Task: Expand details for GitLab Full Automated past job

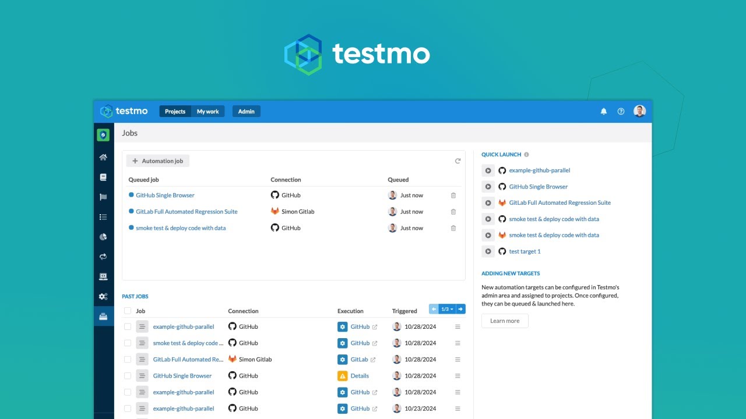Action: (x=142, y=360)
